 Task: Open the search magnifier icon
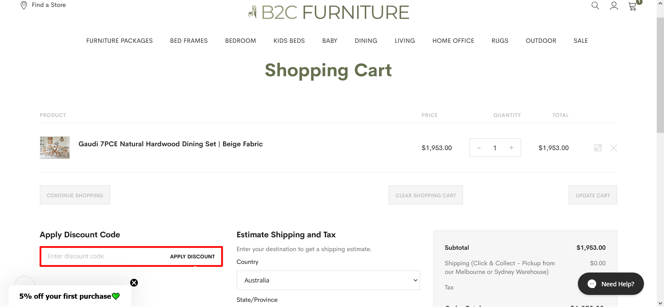pyautogui.click(x=595, y=6)
